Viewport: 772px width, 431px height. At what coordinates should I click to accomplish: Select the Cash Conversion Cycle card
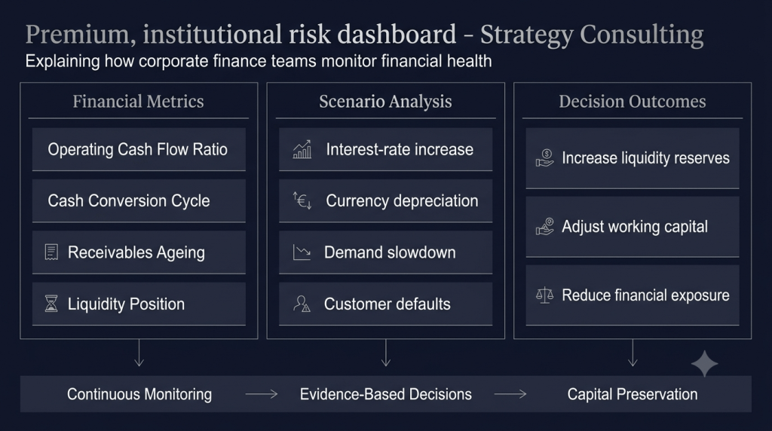[x=139, y=200]
